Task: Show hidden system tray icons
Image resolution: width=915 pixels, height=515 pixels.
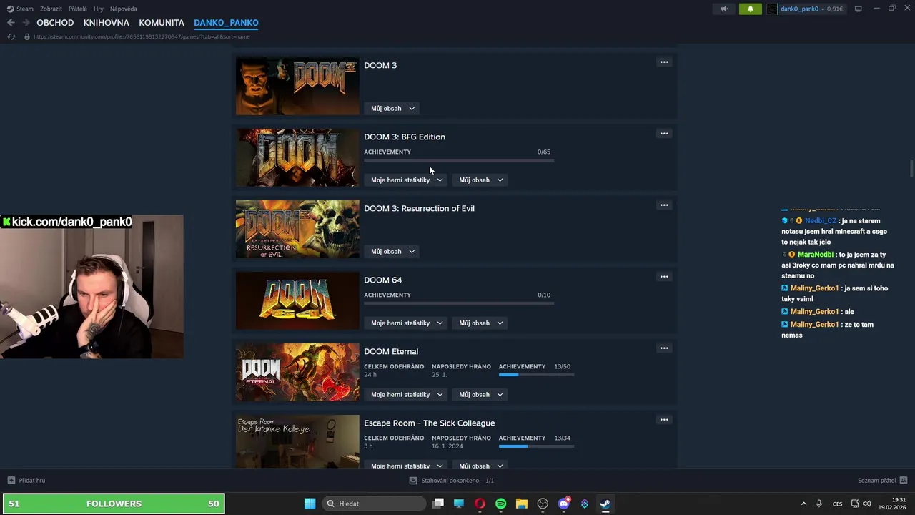Action: click(x=803, y=504)
